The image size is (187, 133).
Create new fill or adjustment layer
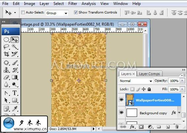tap(151, 127)
